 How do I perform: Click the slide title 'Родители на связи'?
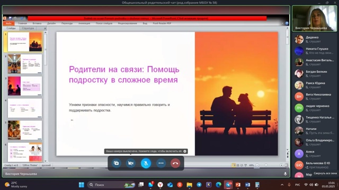pyautogui.click(x=124, y=74)
